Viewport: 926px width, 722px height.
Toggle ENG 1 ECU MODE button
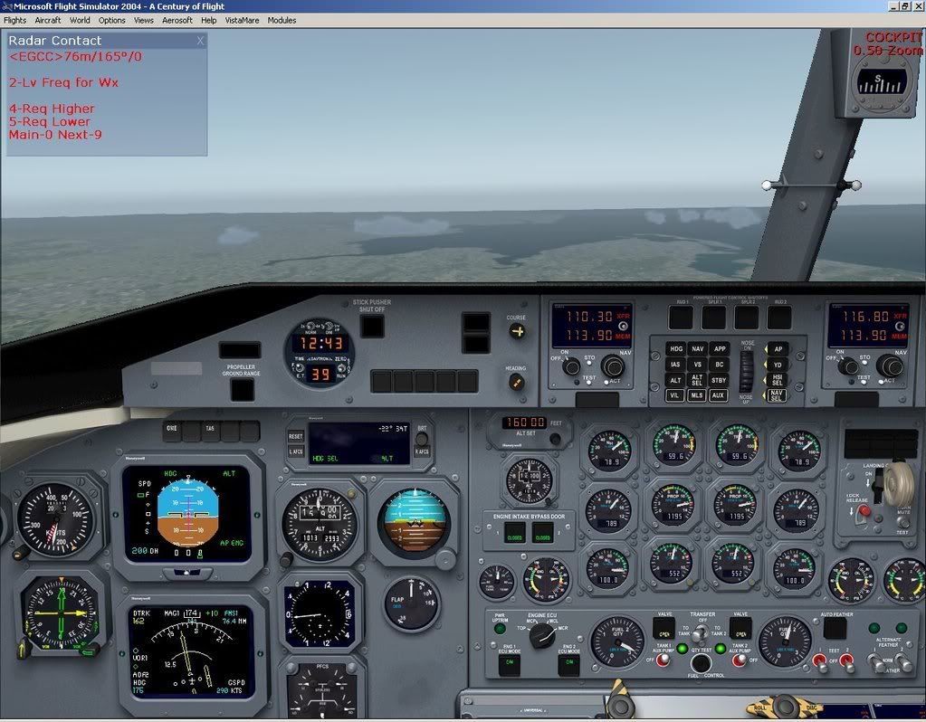coord(509,665)
